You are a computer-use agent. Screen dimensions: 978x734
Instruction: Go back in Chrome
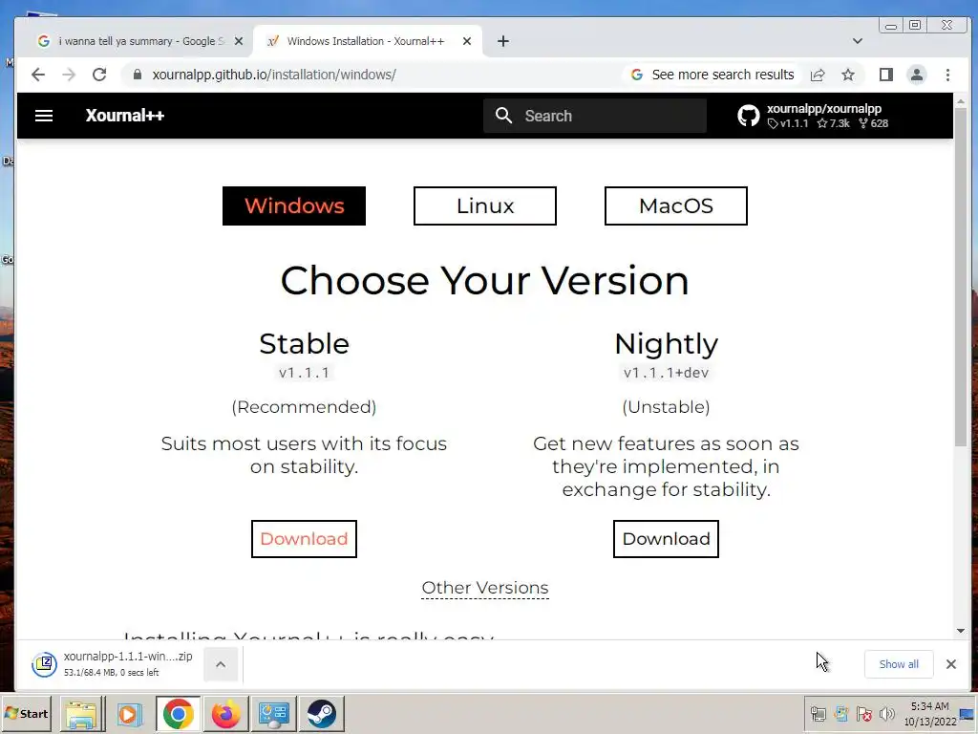[38, 75]
